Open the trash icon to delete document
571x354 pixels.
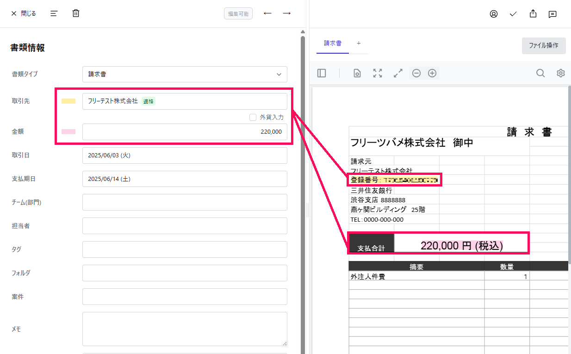coord(75,13)
